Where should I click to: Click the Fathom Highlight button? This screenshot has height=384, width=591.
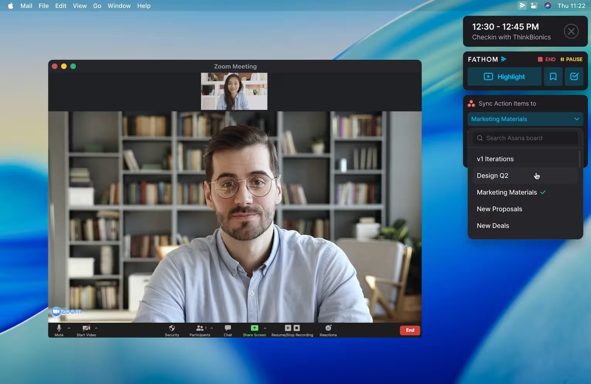click(x=504, y=76)
